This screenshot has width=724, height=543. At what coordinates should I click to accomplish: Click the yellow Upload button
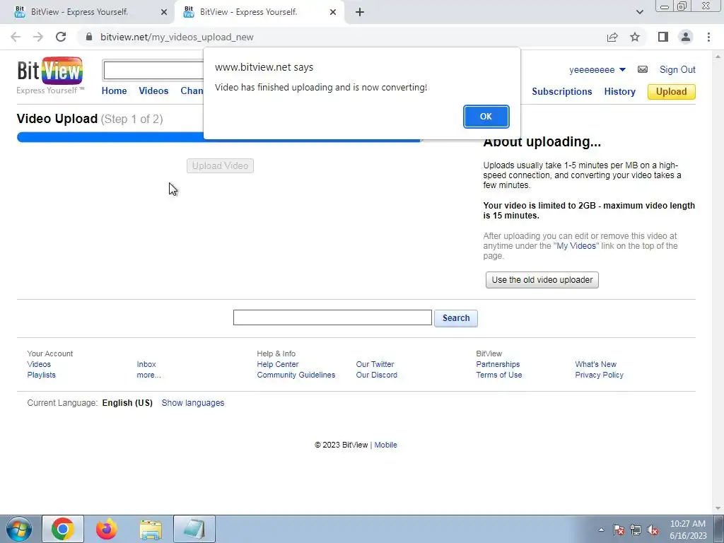(x=672, y=91)
